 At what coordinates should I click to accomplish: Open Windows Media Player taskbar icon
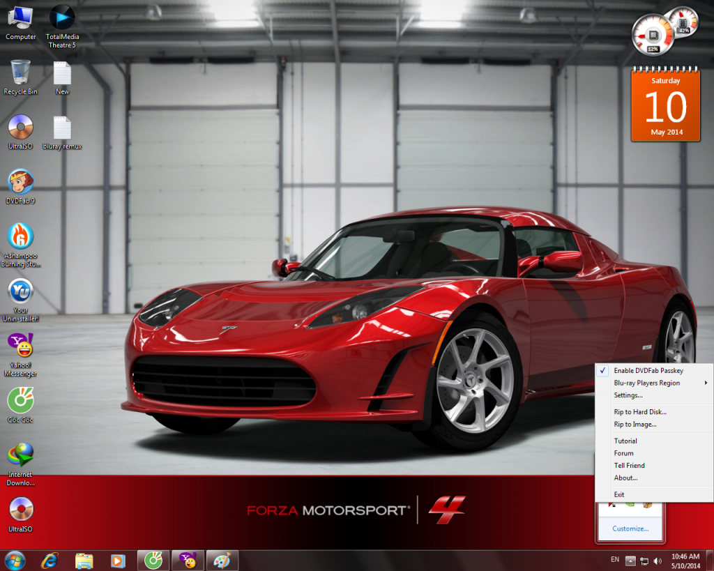[x=118, y=561]
